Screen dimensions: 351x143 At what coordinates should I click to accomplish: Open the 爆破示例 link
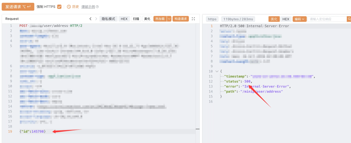pyautogui.click(x=88, y=7)
